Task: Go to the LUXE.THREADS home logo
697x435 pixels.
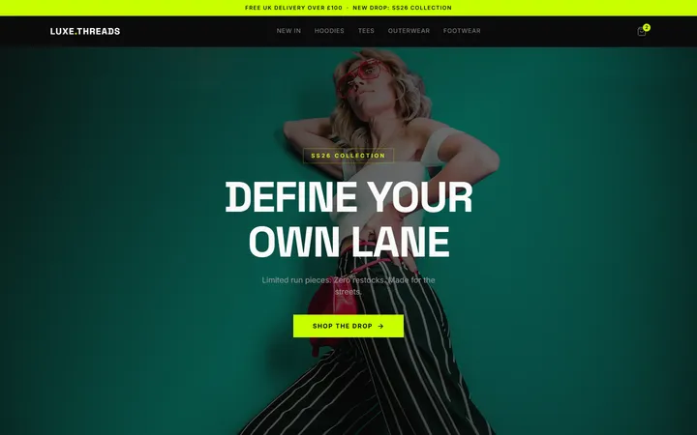Action: click(x=85, y=31)
